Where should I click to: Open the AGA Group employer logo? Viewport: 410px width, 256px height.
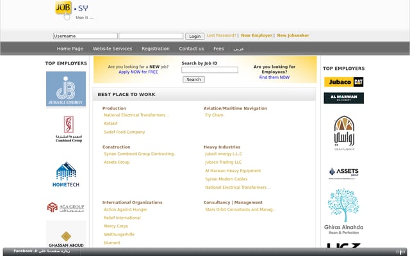coord(66,207)
